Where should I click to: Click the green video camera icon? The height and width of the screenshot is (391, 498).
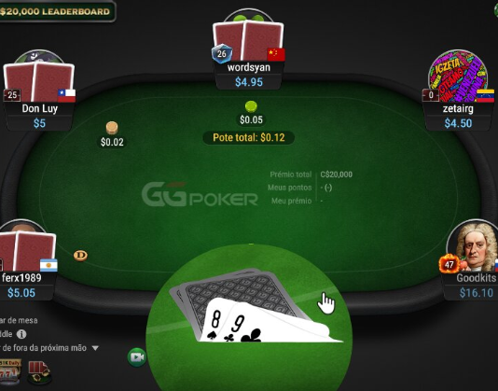click(x=137, y=357)
